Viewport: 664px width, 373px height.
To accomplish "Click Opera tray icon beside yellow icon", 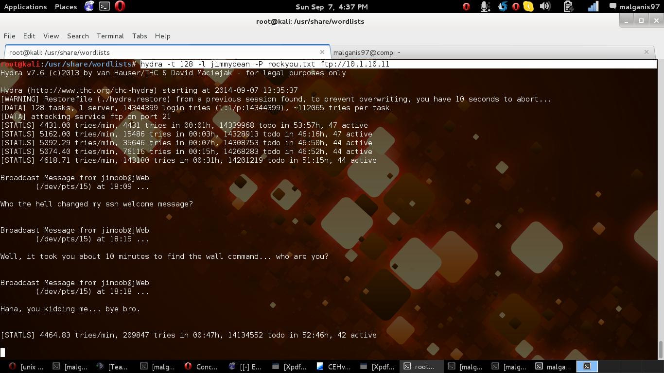I will coord(516,6).
